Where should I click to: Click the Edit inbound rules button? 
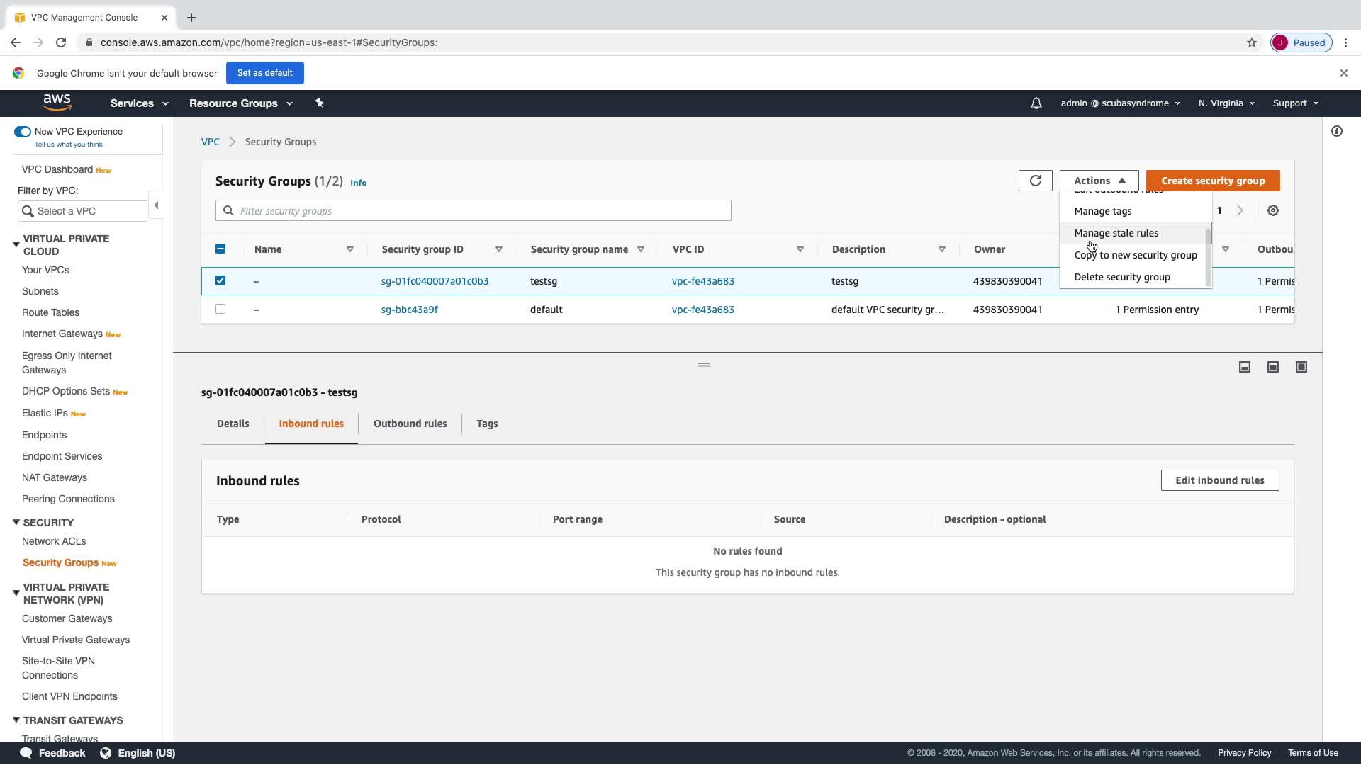click(x=1219, y=480)
